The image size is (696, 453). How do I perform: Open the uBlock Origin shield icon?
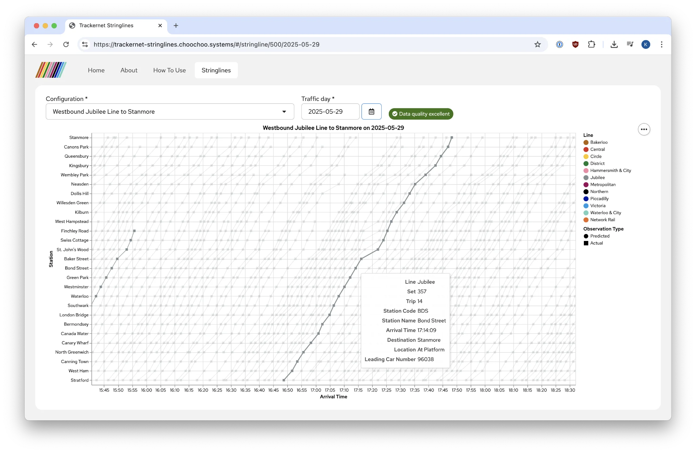click(x=575, y=45)
